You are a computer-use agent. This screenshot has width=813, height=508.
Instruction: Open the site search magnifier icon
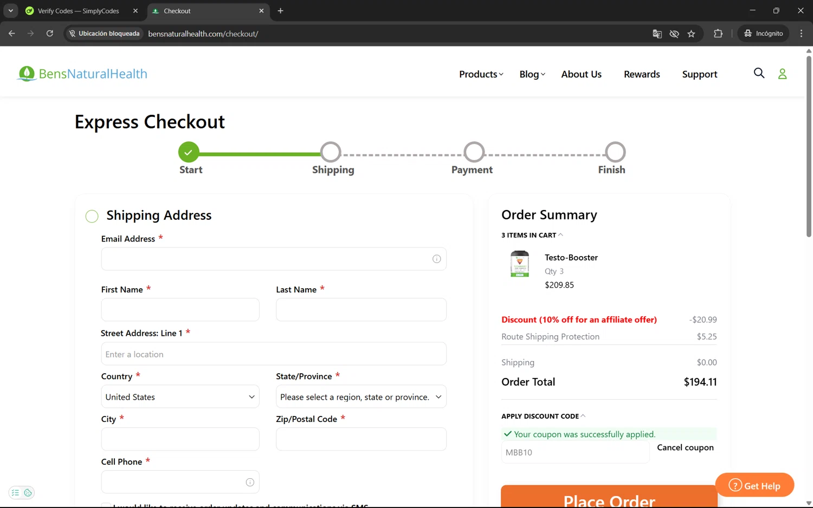759,73
